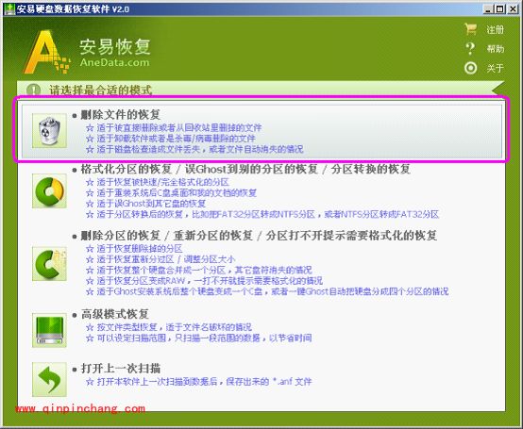This screenshot has width=523, height=429.
Task: Click the green pie formatted-partition recovery icon
Action: coord(49,190)
